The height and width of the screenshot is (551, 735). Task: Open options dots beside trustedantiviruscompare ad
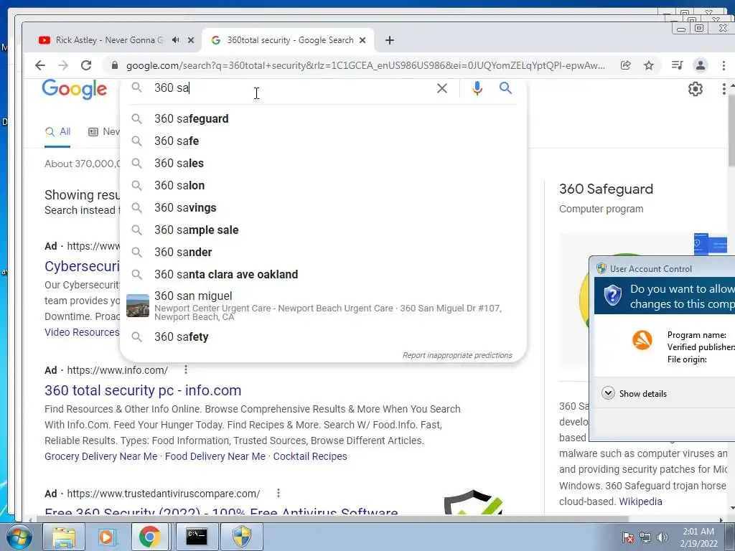pos(278,493)
